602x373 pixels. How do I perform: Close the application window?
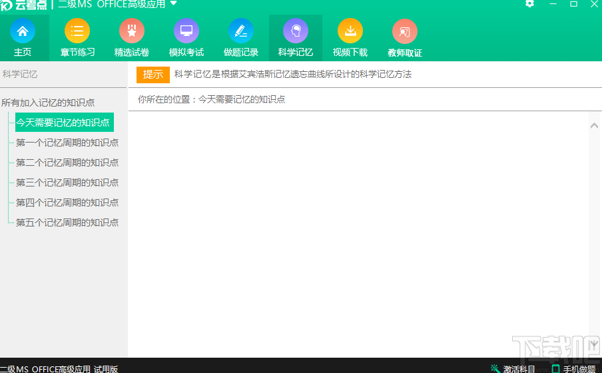[x=594, y=4]
